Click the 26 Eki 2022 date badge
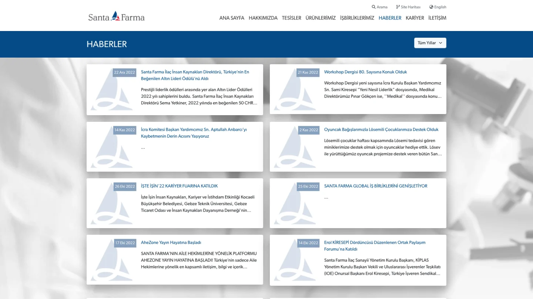 pyautogui.click(x=125, y=186)
